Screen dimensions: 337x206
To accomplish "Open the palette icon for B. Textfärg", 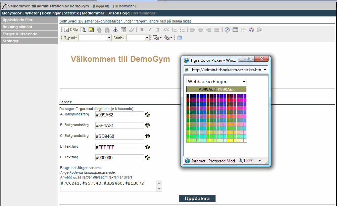I will click(147, 147).
